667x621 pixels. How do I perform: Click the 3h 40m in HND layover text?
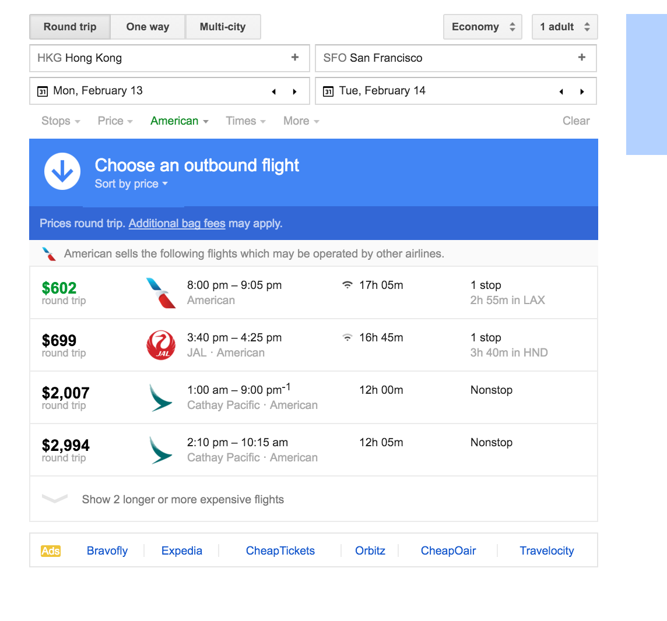tap(509, 353)
